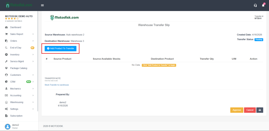Image resolution: width=269 pixels, height=131 pixels.
Task: Click the Package Catalog dropbox icon
Action: click(x=7, y=68)
